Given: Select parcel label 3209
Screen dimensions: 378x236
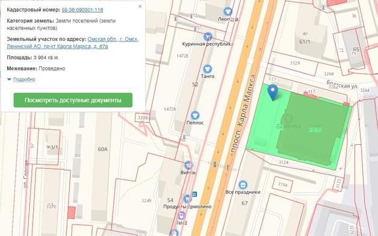Looking at the screenshot, I should pyautogui.click(x=143, y=118).
